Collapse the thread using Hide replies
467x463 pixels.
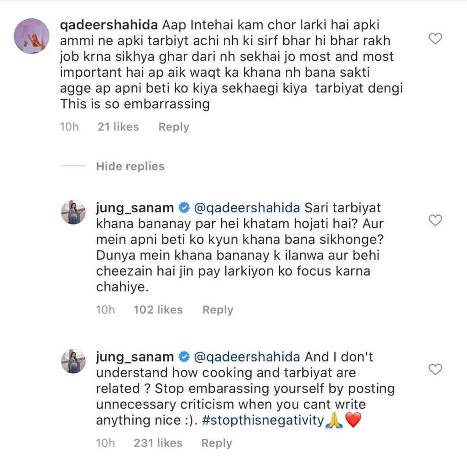pos(130,166)
